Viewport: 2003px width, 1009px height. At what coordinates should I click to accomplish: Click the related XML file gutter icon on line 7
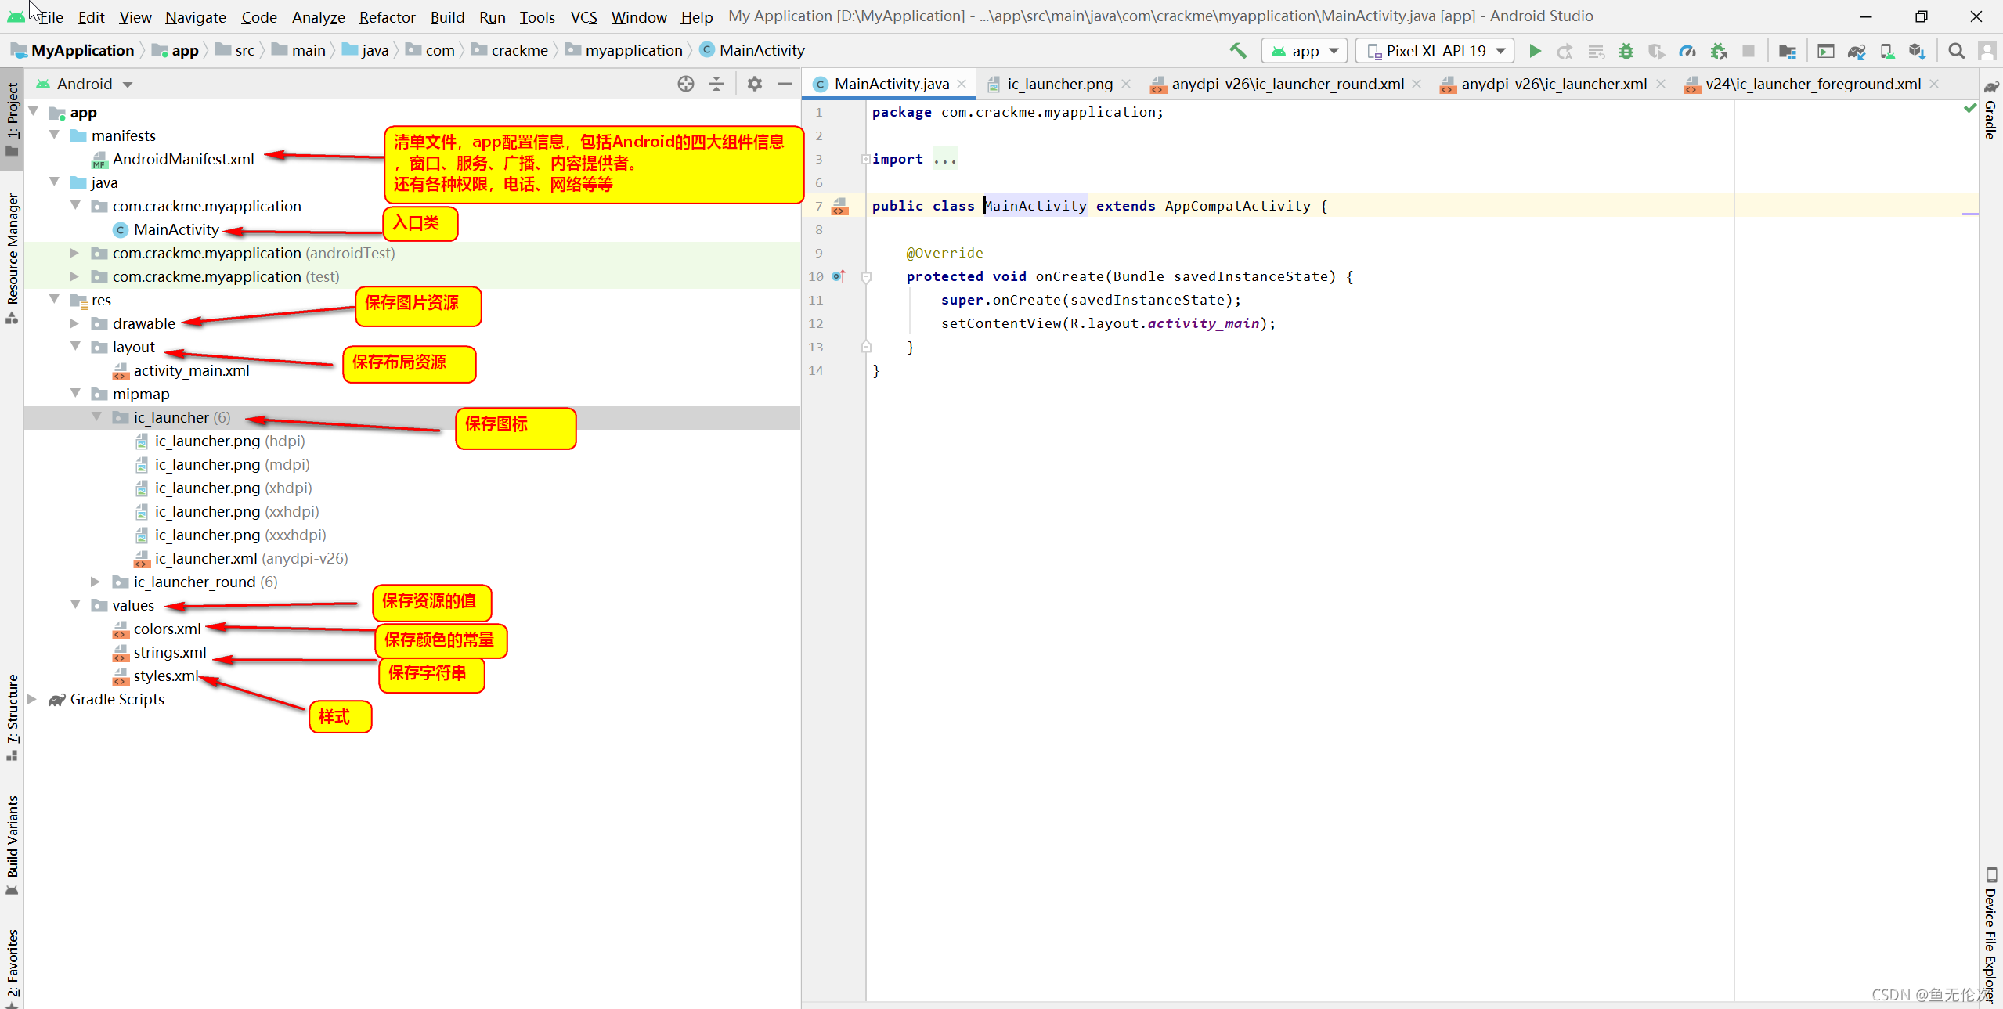coord(839,207)
